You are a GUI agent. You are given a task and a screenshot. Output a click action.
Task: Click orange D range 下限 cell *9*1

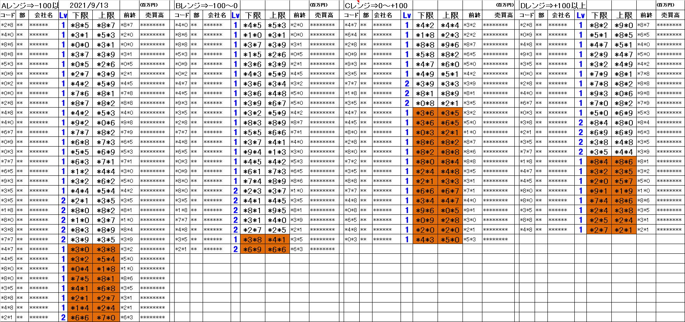click(599, 191)
